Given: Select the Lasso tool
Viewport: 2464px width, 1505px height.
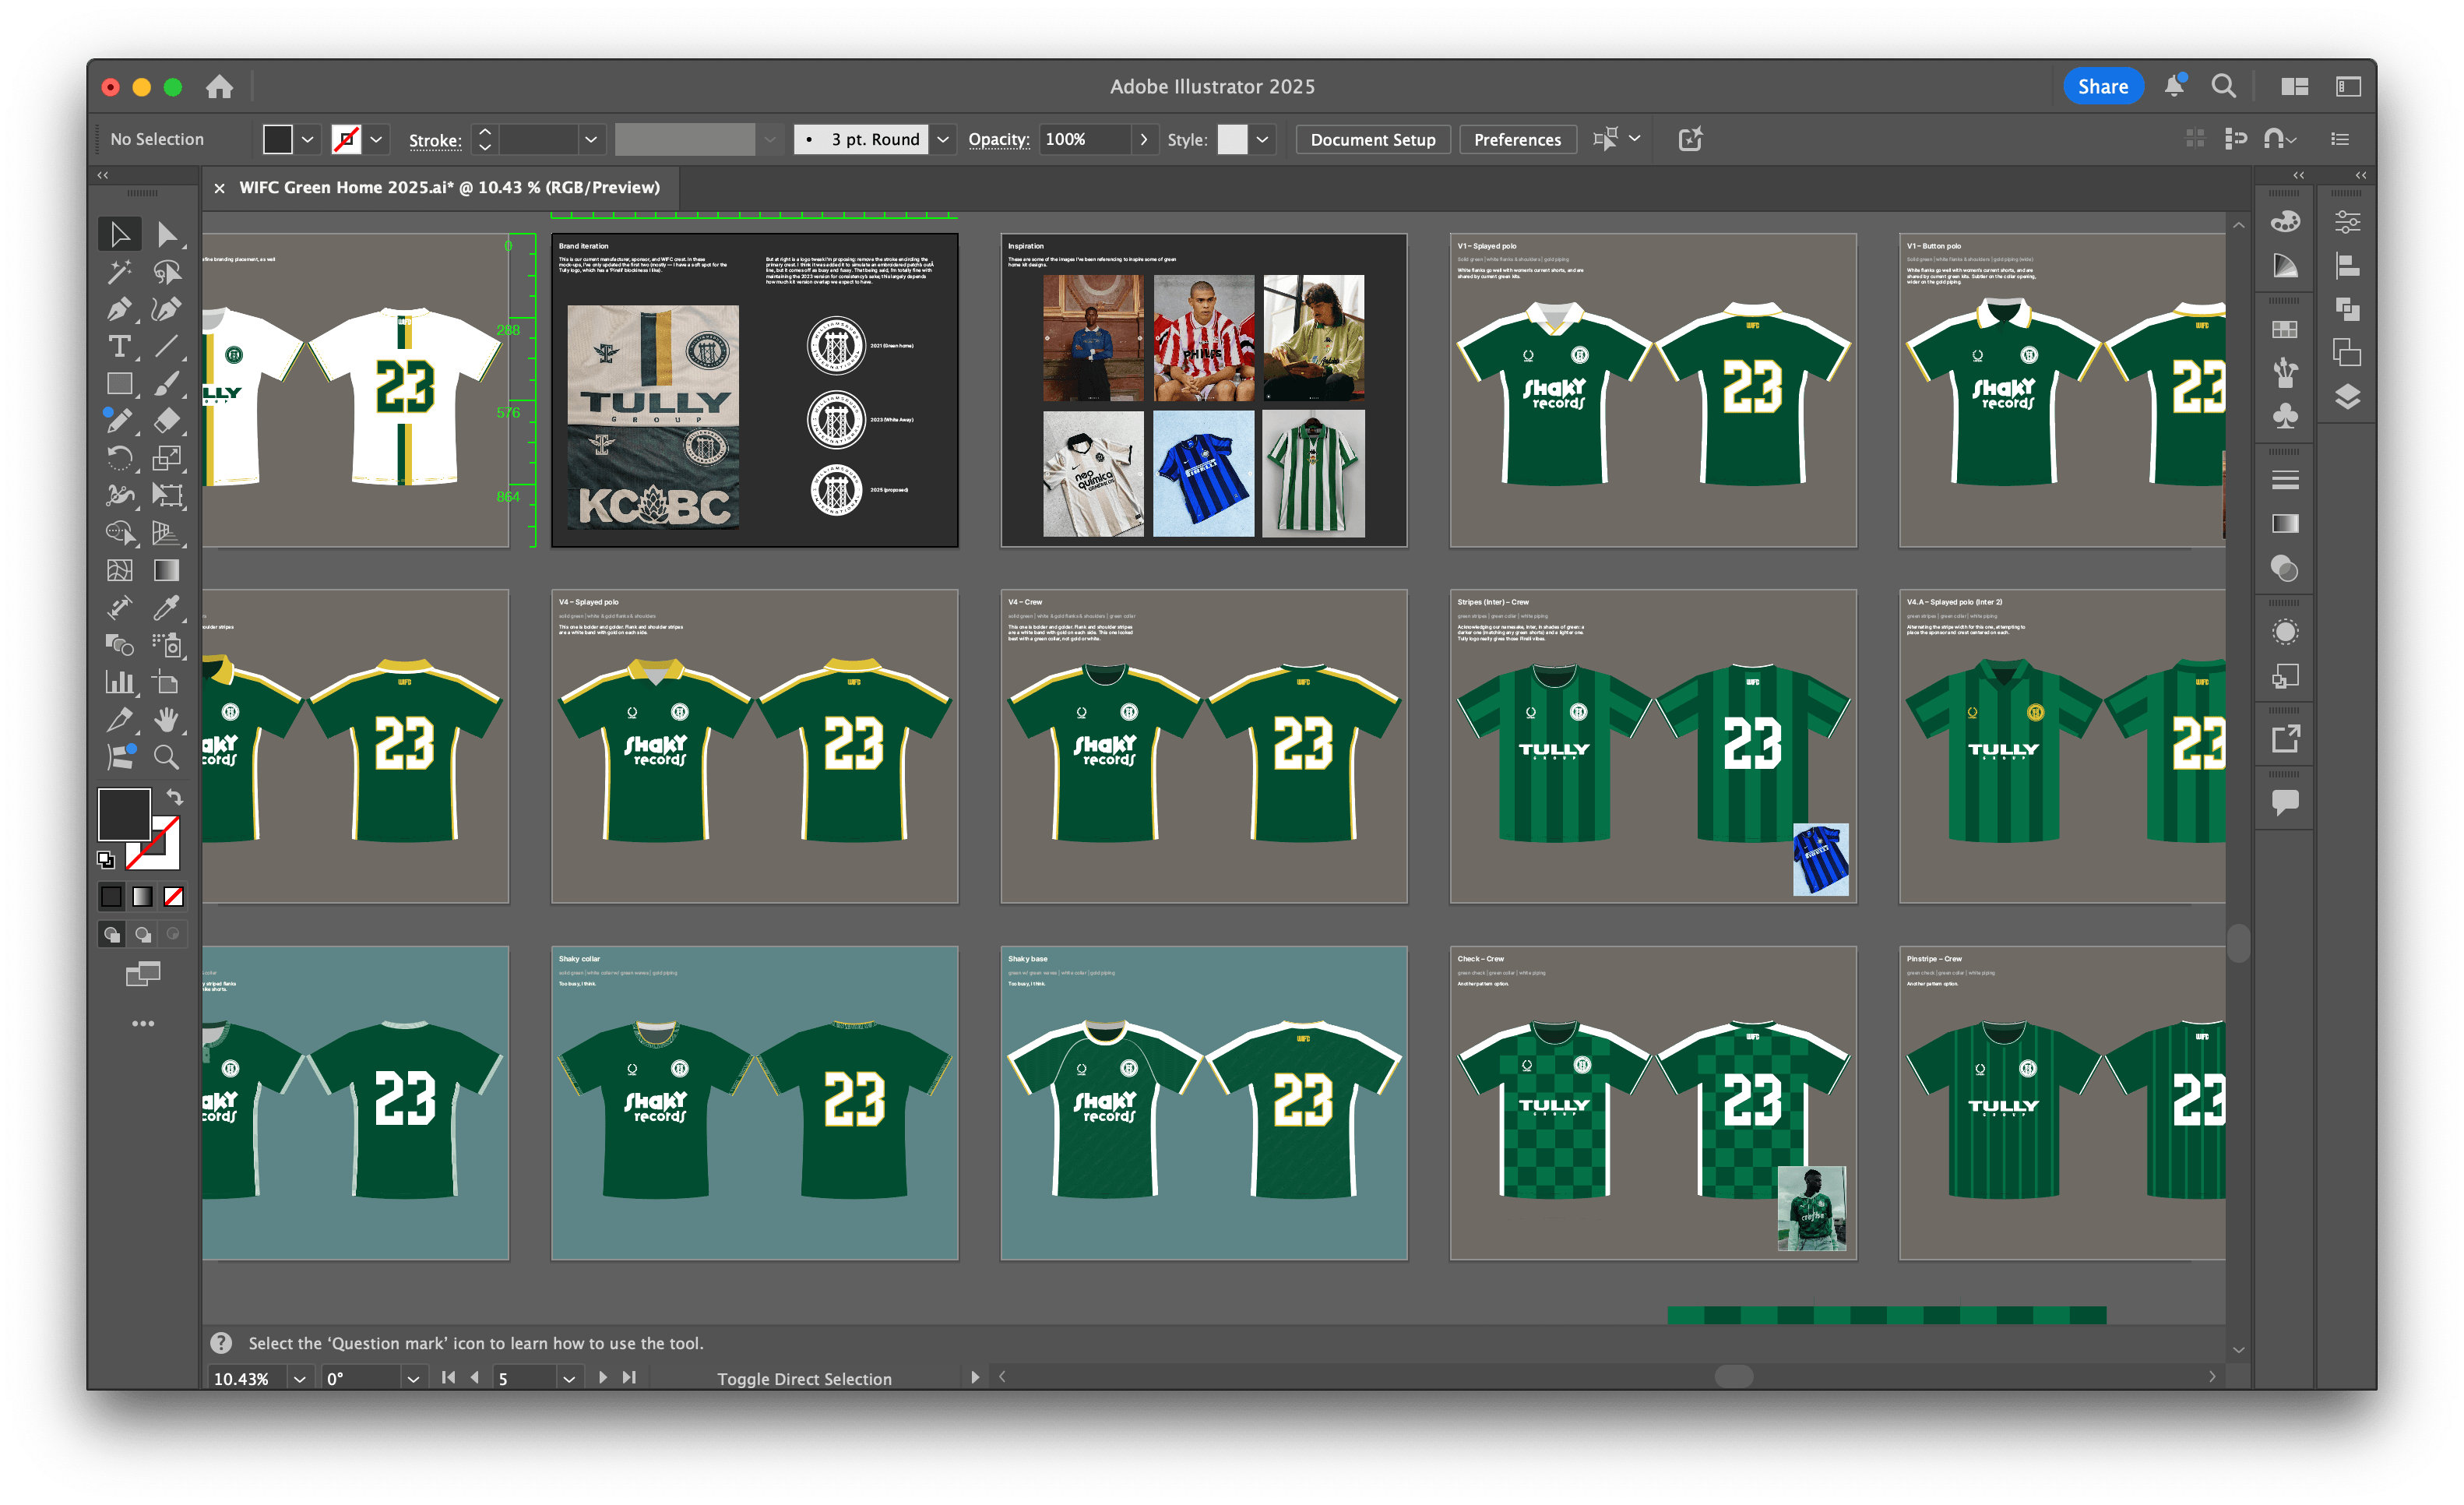Looking at the screenshot, I should point(167,272).
